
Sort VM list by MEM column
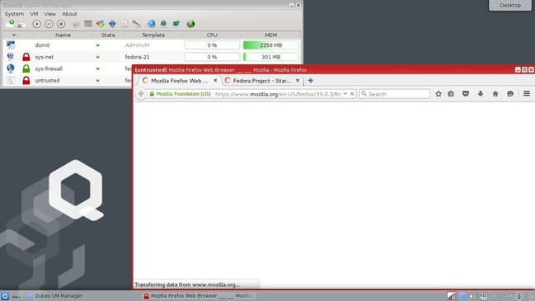pyautogui.click(x=271, y=35)
